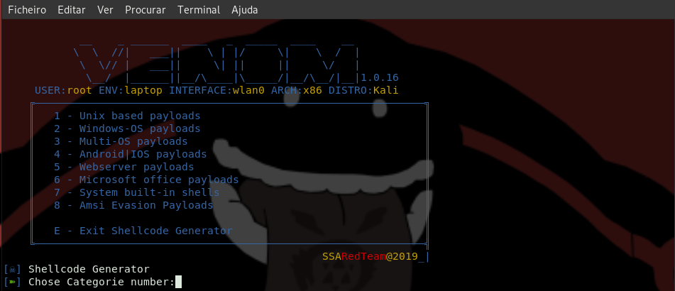Image resolution: width=675 pixels, height=291 pixels.
Task: Click Exit Shellcode Generator option
Action: point(143,231)
